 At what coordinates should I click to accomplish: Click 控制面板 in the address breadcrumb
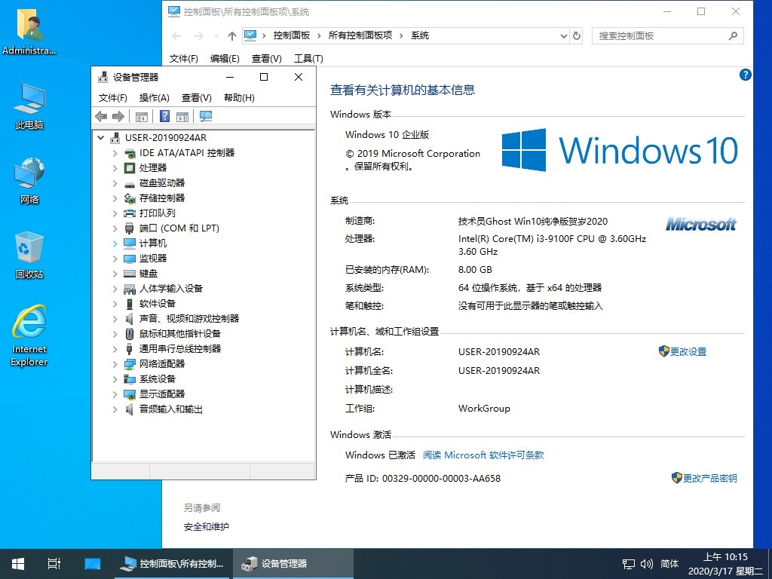coord(292,35)
